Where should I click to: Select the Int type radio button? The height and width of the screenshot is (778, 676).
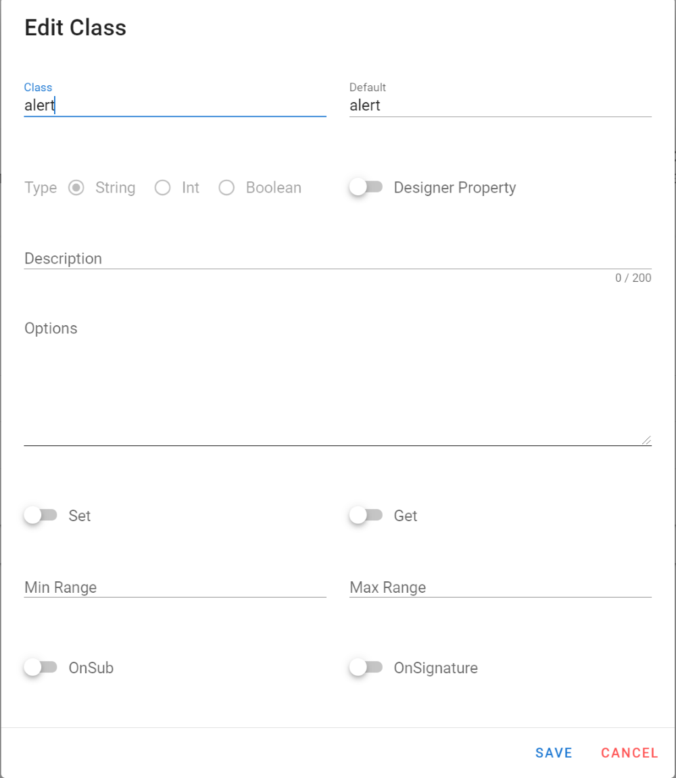click(163, 188)
